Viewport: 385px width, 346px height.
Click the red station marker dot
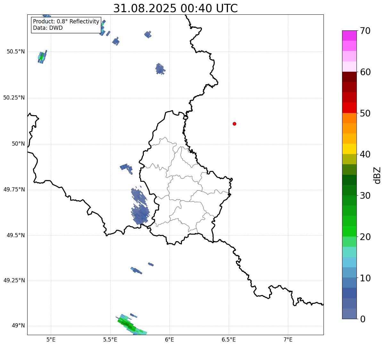234,124
